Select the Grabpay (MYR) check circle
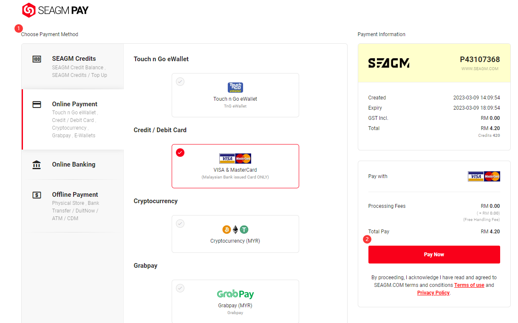 pos(180,288)
